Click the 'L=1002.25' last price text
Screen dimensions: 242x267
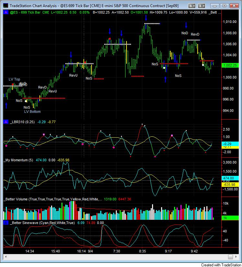(59, 12)
